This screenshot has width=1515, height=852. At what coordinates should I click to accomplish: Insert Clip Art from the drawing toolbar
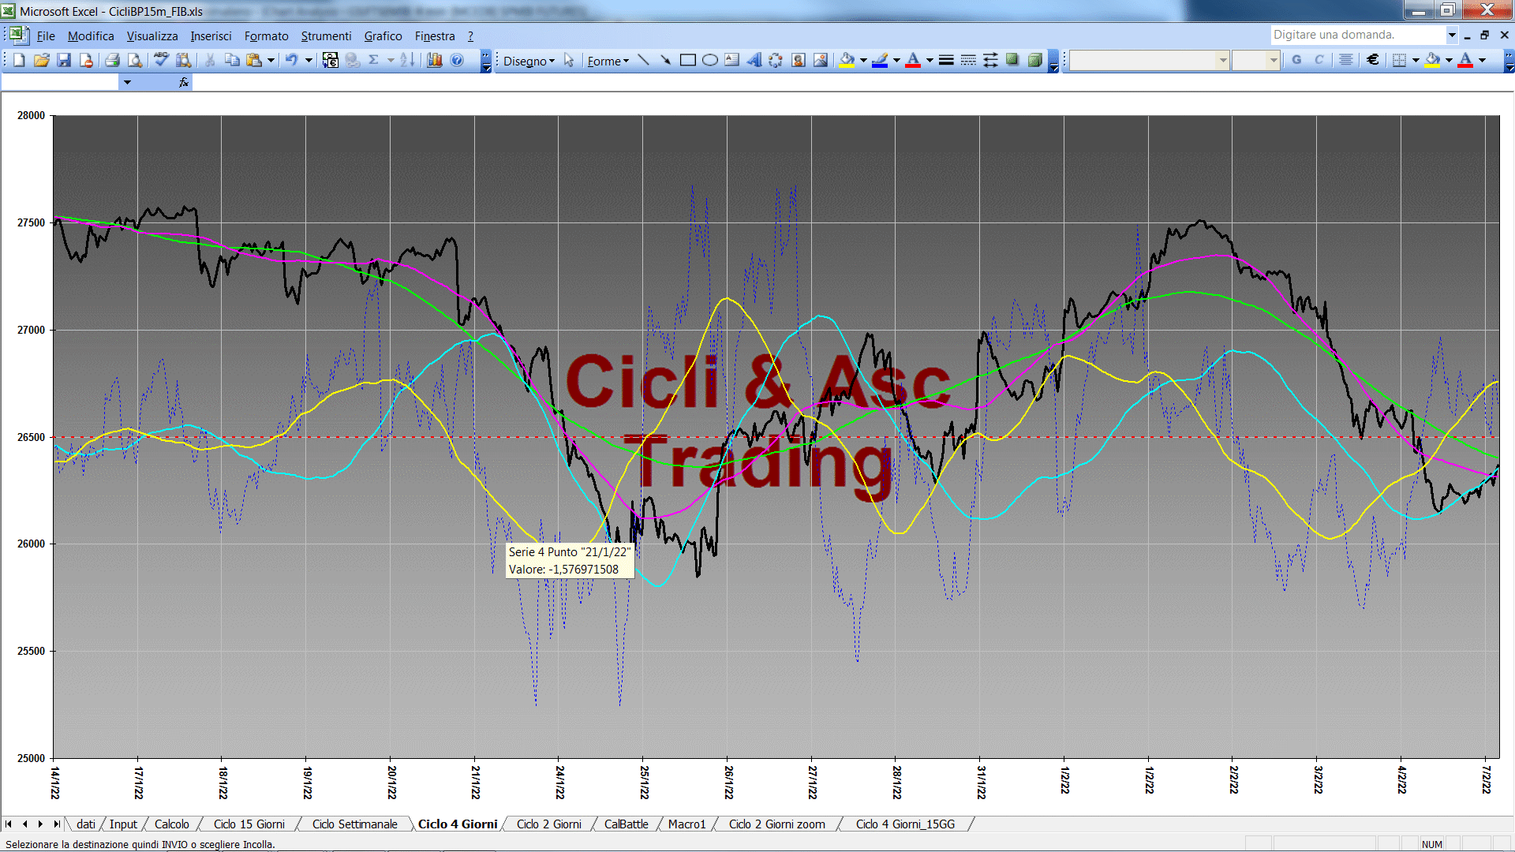[799, 60]
